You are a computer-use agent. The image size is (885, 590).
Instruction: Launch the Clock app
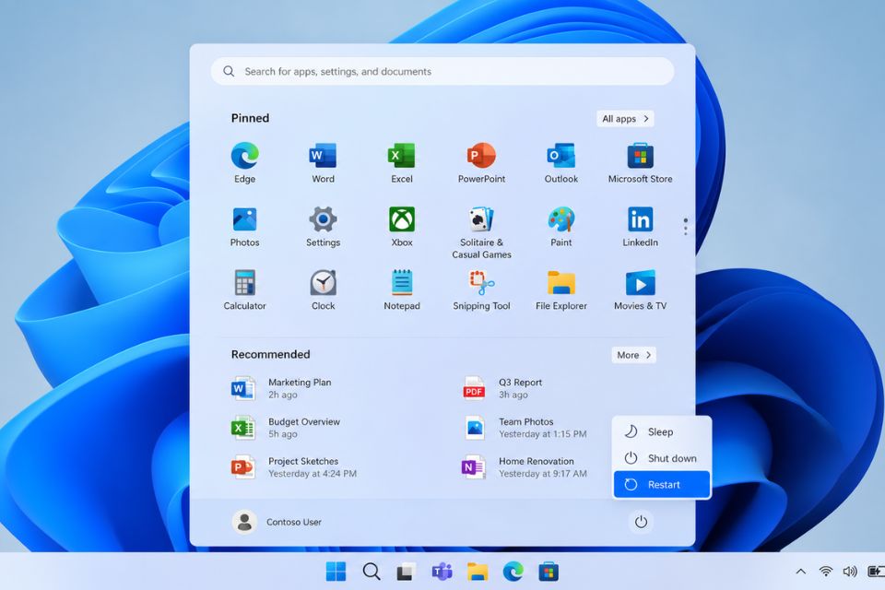click(x=323, y=289)
